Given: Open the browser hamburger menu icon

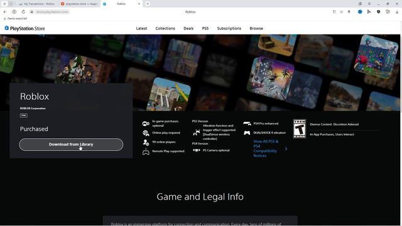Looking at the screenshot, I should click(x=369, y=4).
